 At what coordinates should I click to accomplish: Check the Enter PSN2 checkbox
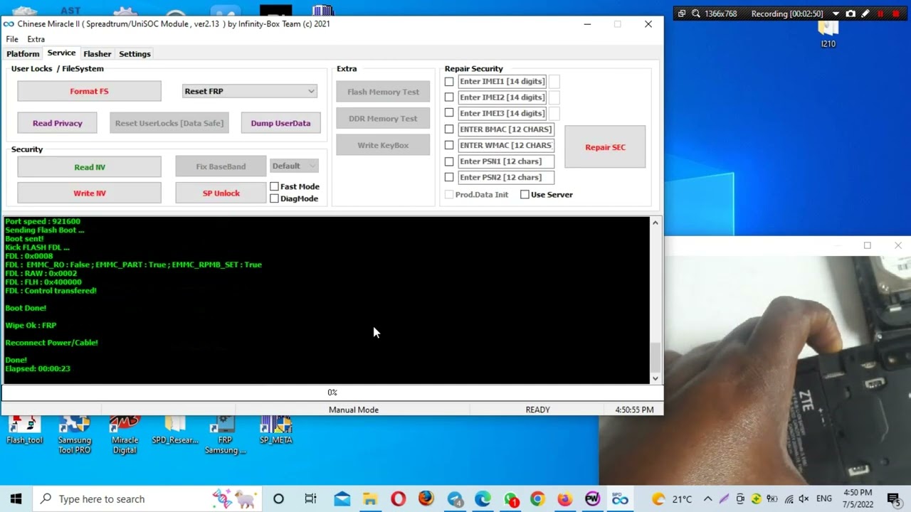(x=449, y=177)
